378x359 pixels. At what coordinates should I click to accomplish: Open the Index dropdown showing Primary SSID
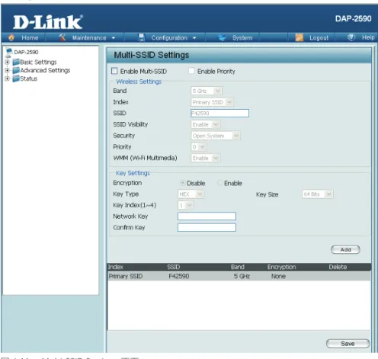[x=212, y=102]
